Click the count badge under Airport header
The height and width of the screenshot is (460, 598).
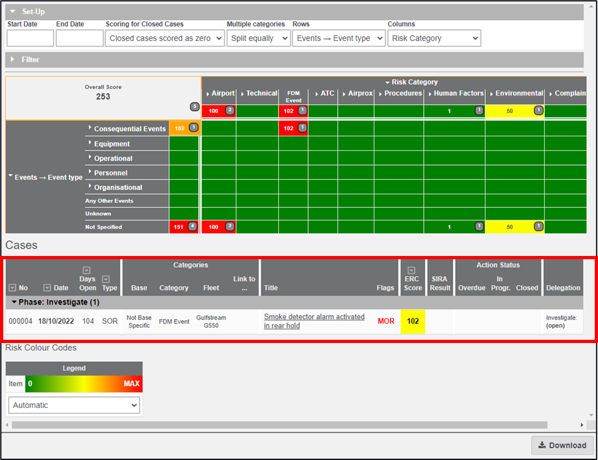pyautogui.click(x=229, y=111)
